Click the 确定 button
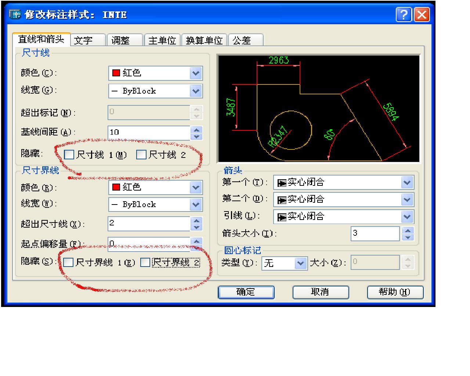This screenshot has height=376, width=470. pos(246,292)
